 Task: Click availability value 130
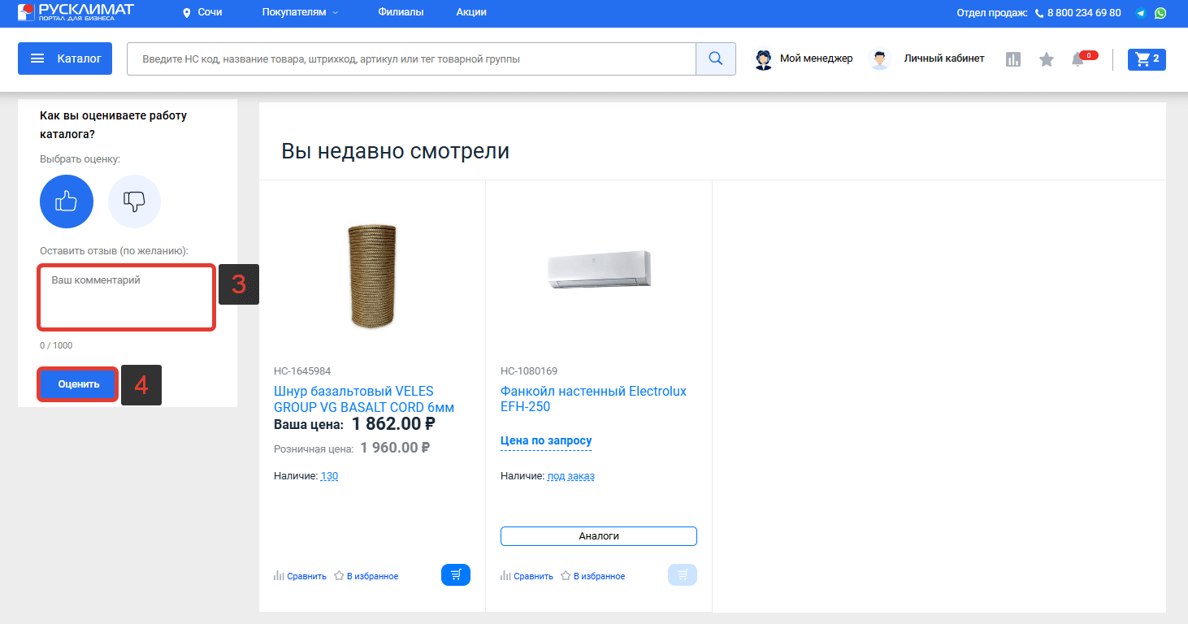[x=329, y=476]
